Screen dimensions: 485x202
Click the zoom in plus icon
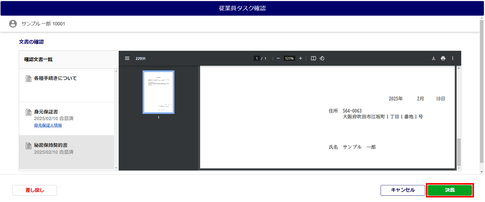click(x=300, y=58)
